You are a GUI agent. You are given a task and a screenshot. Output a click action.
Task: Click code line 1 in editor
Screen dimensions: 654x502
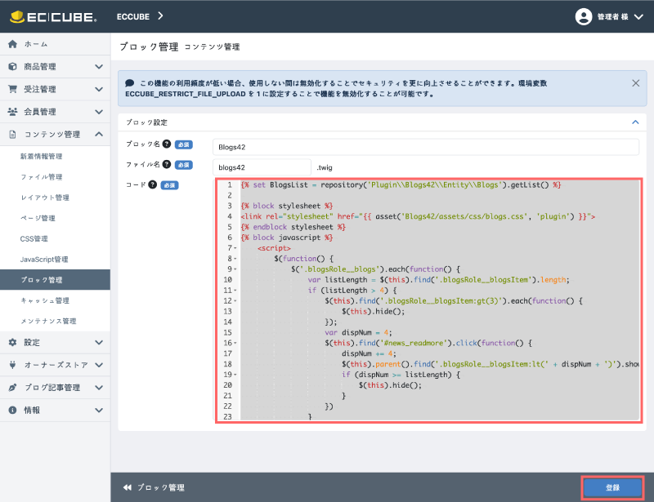pyautogui.click(x=401, y=185)
